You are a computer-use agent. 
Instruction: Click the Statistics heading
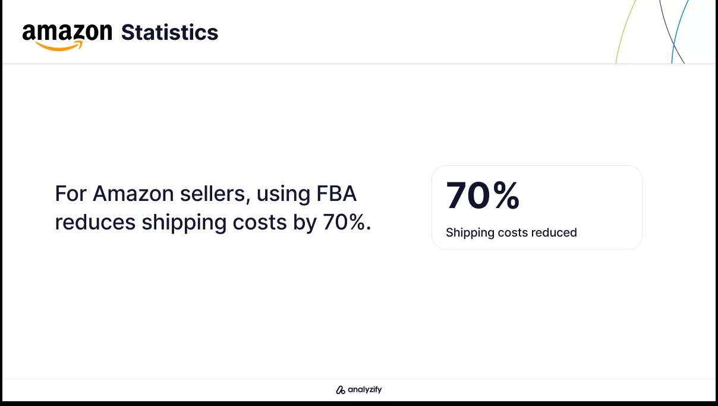pos(169,32)
